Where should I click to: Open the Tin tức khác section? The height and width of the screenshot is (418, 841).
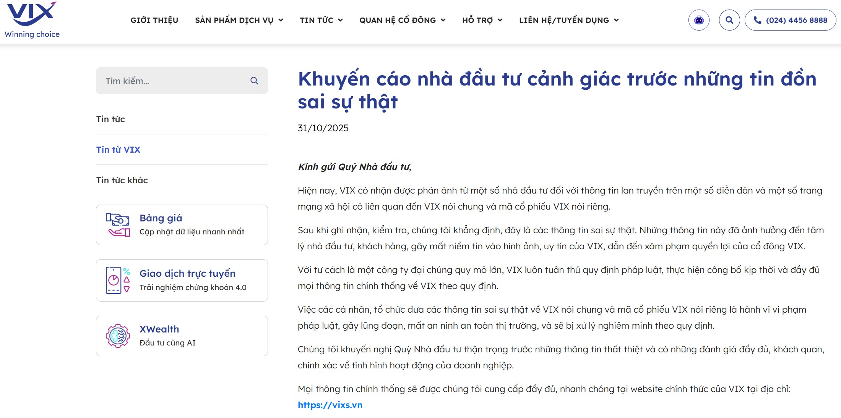pos(122,180)
